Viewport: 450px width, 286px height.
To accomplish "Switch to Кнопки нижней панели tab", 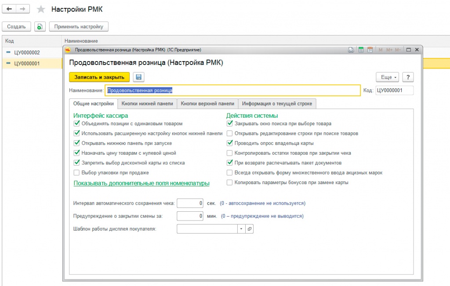I will click(x=147, y=104).
